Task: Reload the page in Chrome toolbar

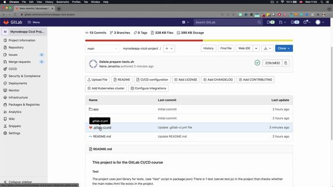Action: [x=15, y=15]
